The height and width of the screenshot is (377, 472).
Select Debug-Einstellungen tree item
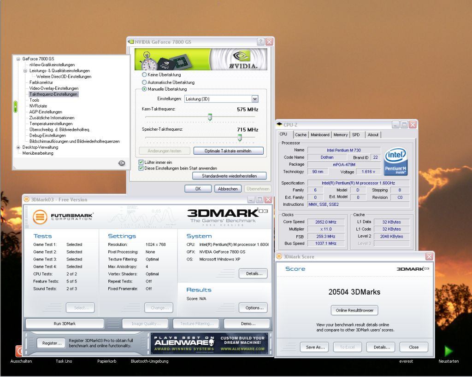[47, 136]
